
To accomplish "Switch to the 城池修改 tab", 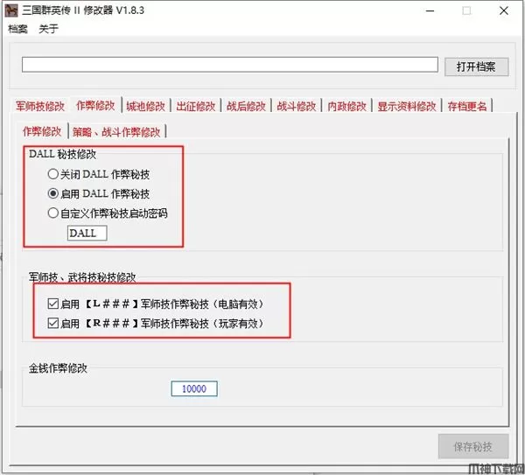I will (x=144, y=106).
